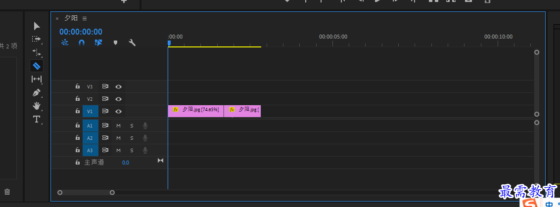Select second 夕阳.jpg clip on V1
560x207 pixels.
pyautogui.click(x=242, y=111)
